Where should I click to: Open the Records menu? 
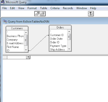click(x=68, y=8)
